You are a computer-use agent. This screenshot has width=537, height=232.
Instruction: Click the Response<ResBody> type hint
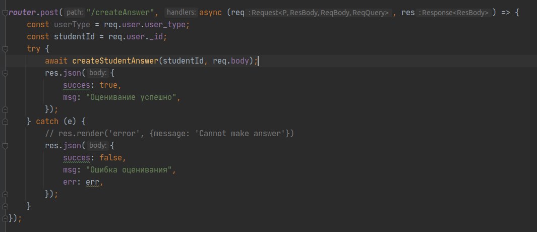point(453,13)
